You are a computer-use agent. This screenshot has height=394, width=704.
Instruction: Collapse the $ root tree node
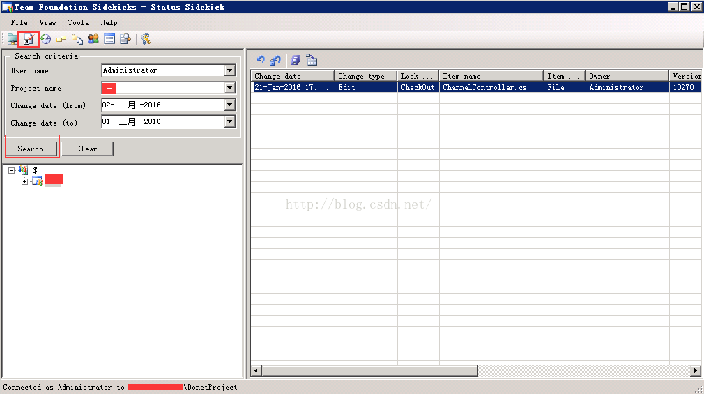tap(12, 170)
